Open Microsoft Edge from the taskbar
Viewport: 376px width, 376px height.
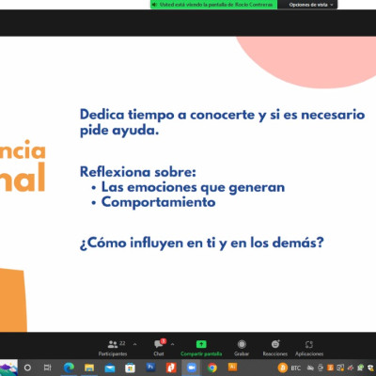[69, 368]
